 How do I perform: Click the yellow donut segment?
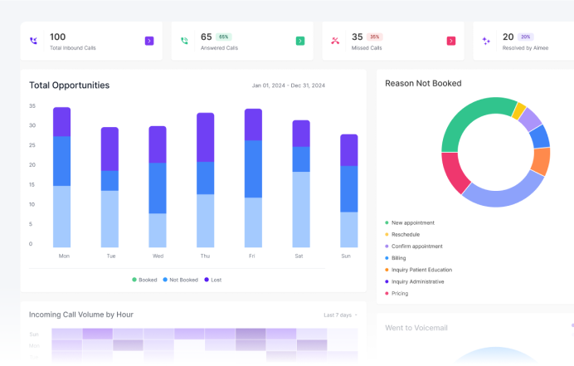tap(519, 110)
